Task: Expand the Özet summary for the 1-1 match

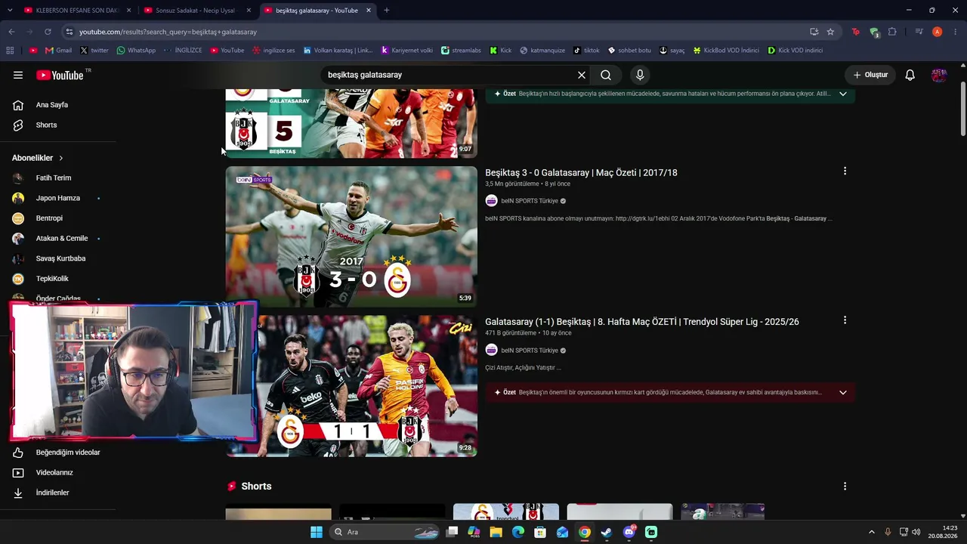Action: [x=843, y=392]
